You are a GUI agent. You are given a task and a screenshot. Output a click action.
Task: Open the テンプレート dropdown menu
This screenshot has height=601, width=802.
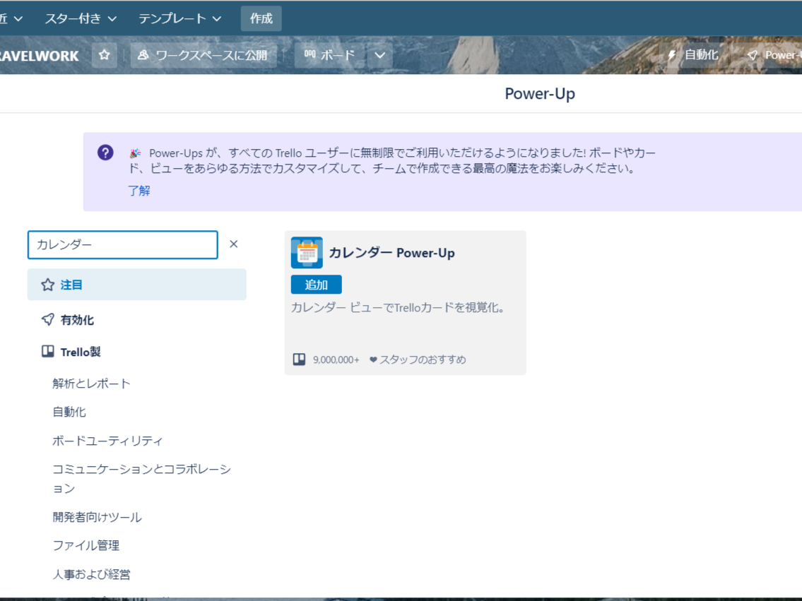click(x=179, y=18)
